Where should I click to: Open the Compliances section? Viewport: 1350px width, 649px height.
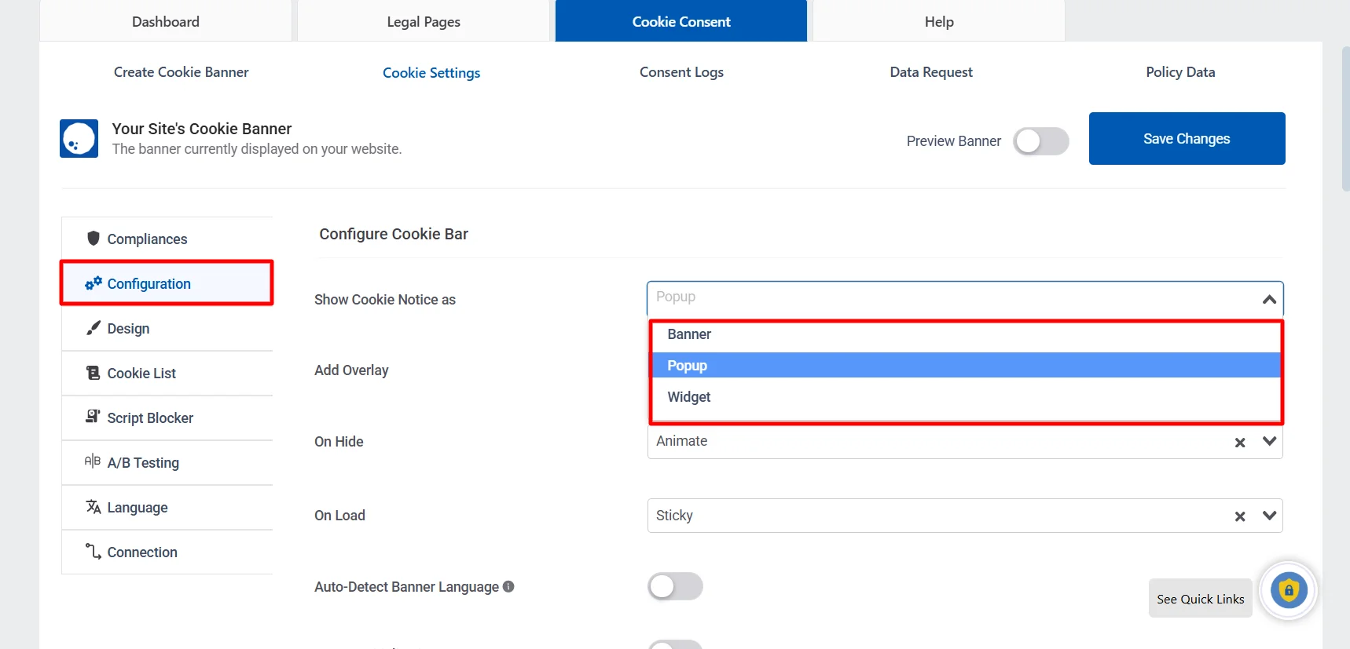167,239
